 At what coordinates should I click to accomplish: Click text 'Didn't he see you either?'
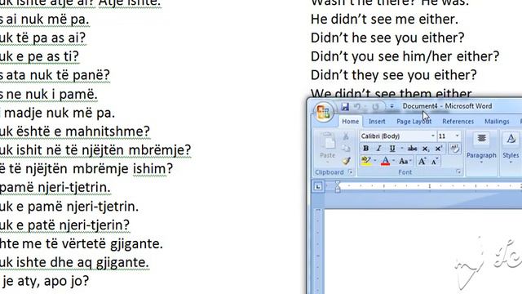pos(387,38)
